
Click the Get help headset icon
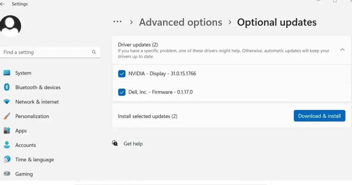(115, 143)
